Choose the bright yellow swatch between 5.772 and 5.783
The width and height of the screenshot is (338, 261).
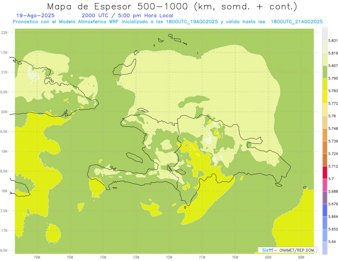325,97
